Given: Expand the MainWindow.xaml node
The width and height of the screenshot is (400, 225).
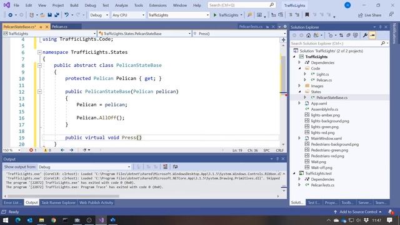Looking at the screenshot, I should coord(300,138).
